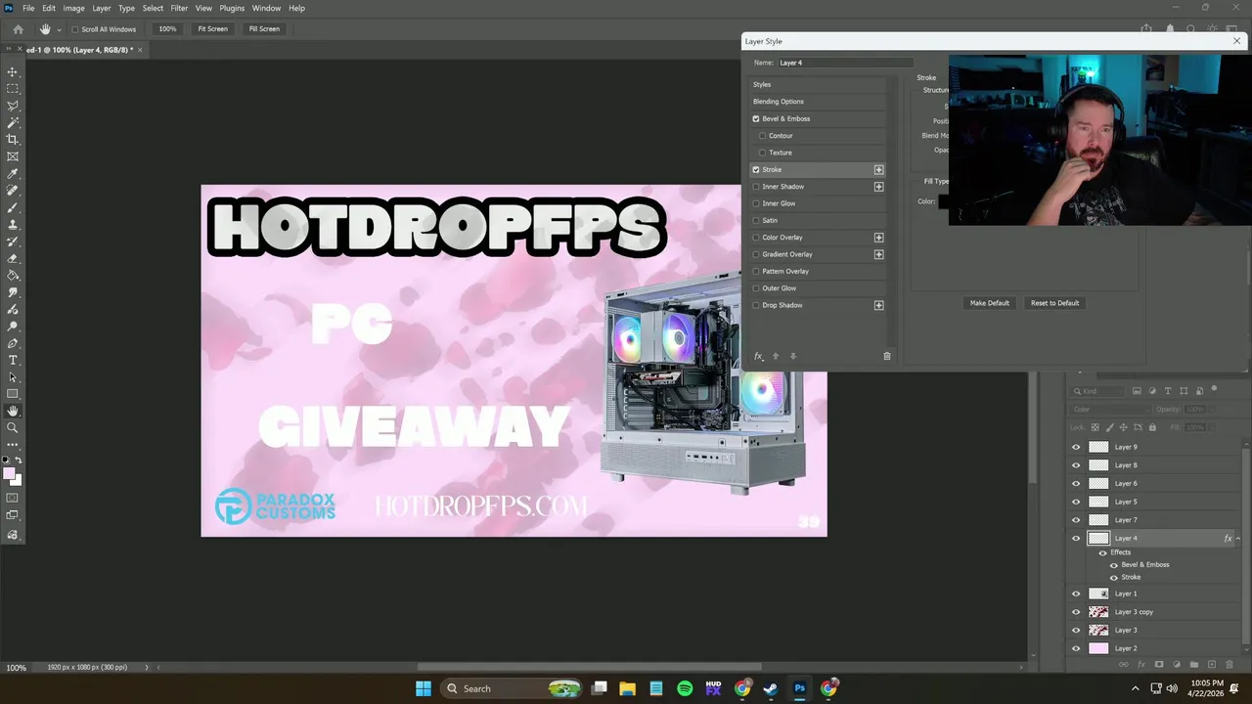
Task: Click the foreground color swatch
Action: click(9, 474)
